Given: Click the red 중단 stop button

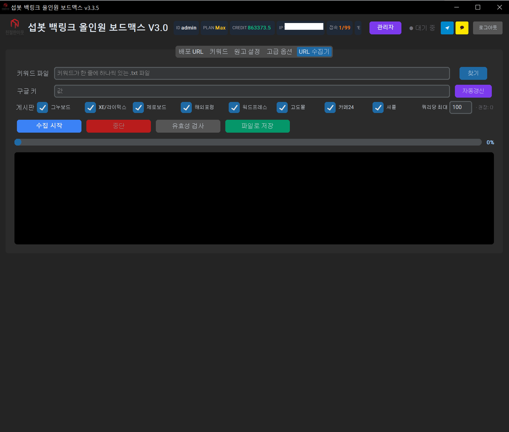Looking at the screenshot, I should (119, 126).
